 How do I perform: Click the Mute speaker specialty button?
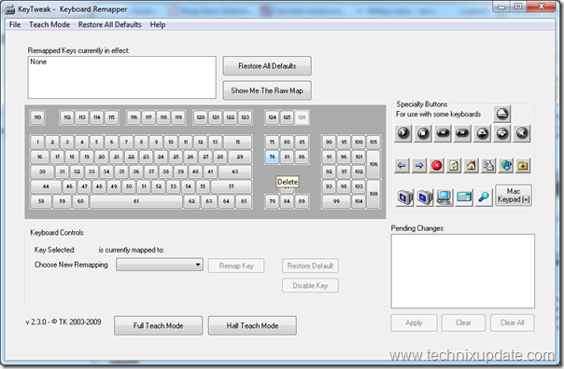pyautogui.click(x=522, y=133)
